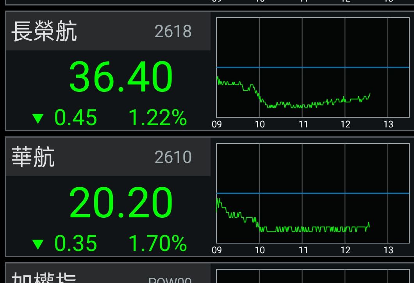The width and height of the screenshot is (414, 283).
Task: Click the down triangle beside 0.35
Action: pyautogui.click(x=38, y=244)
